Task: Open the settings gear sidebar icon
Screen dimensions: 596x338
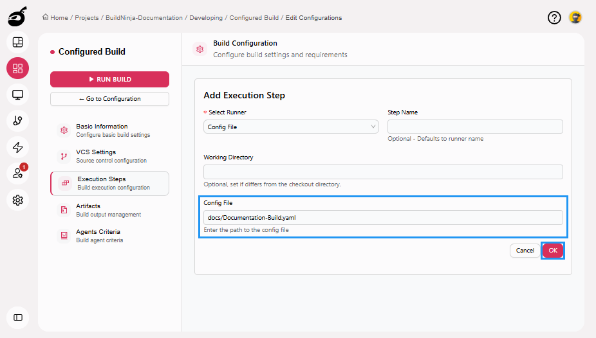Action: click(x=17, y=200)
